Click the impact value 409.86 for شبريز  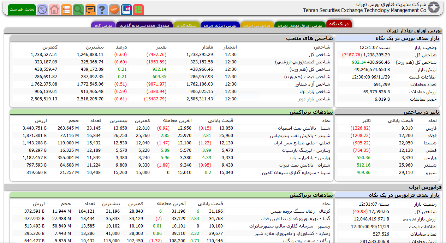click(363, 173)
